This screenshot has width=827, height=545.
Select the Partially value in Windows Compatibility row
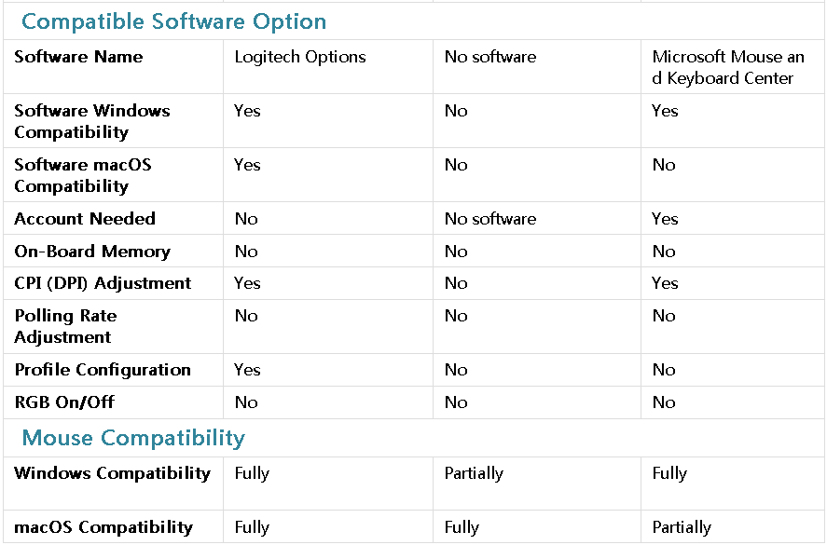point(474,473)
